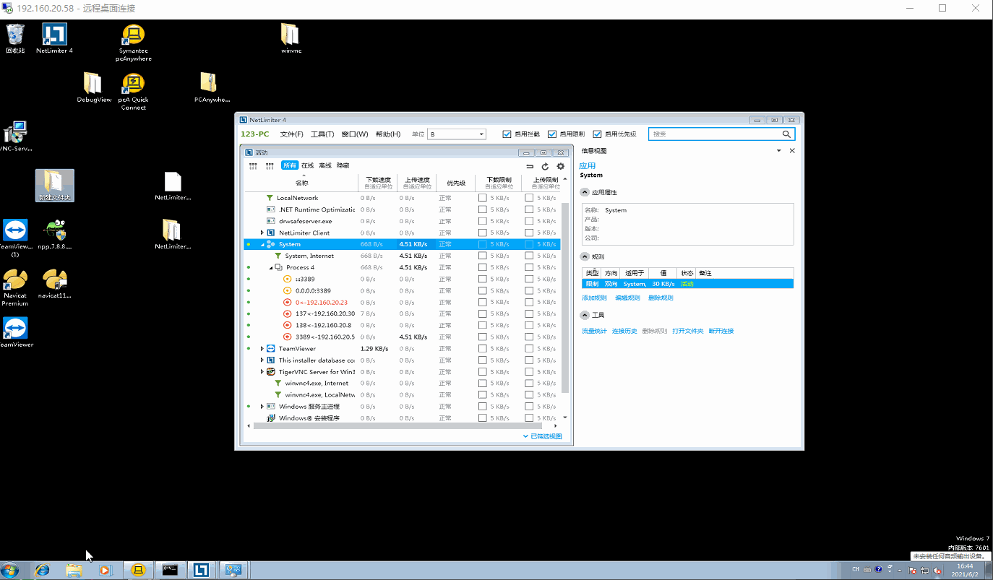The image size is (993, 580).
Task: Click the 打开文件夹 link
Action: click(688, 332)
